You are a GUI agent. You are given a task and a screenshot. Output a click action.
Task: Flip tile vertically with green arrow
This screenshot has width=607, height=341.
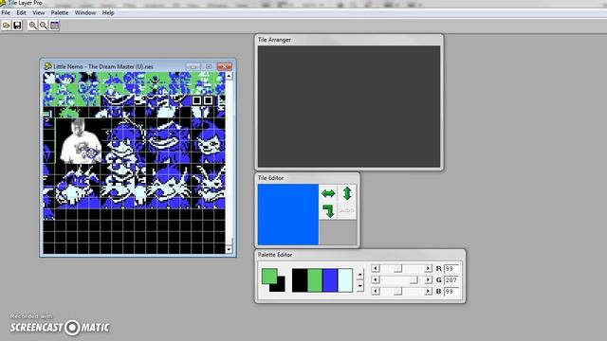pos(347,193)
